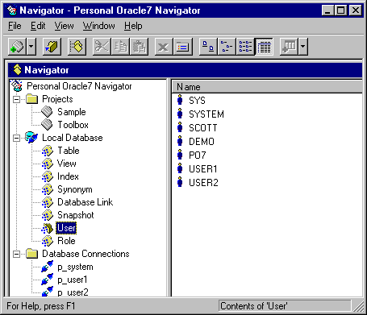Click the Contents of 'User' status field
The image size is (367, 315).
click(x=285, y=306)
